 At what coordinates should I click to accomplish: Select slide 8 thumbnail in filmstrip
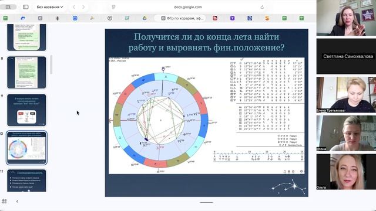[26, 73]
